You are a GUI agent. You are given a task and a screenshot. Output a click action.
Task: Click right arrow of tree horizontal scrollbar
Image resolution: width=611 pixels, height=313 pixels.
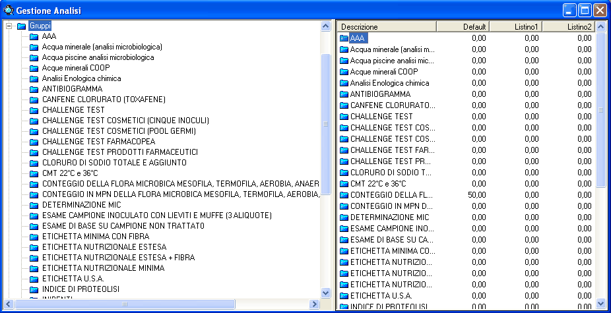pyautogui.click(x=314, y=304)
